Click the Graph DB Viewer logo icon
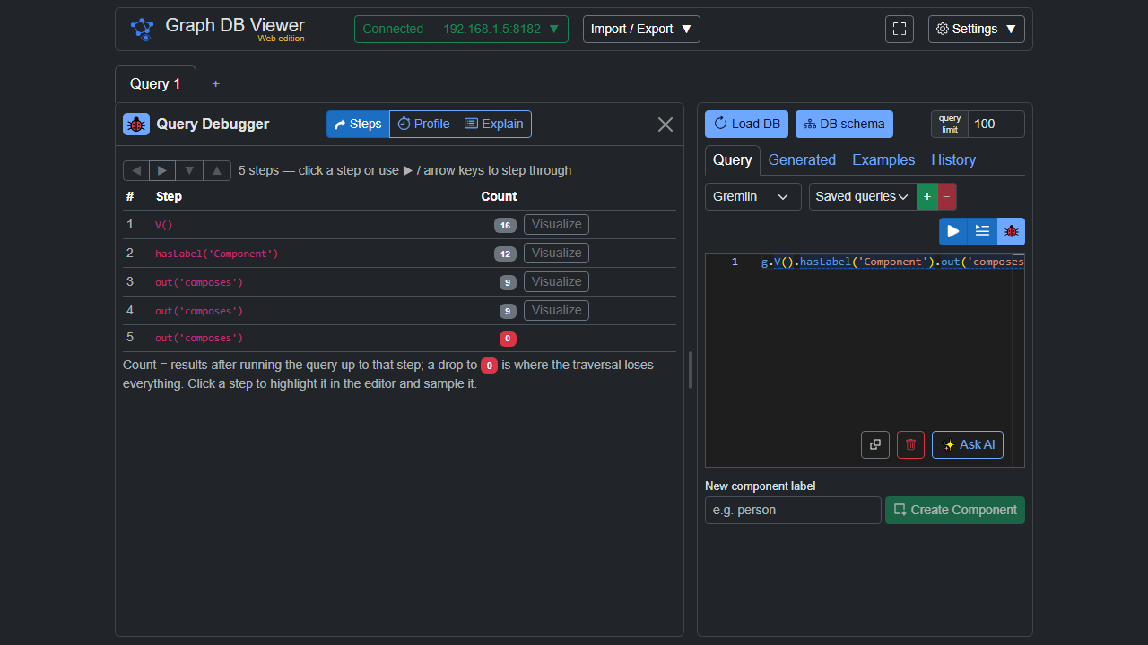 click(143, 29)
